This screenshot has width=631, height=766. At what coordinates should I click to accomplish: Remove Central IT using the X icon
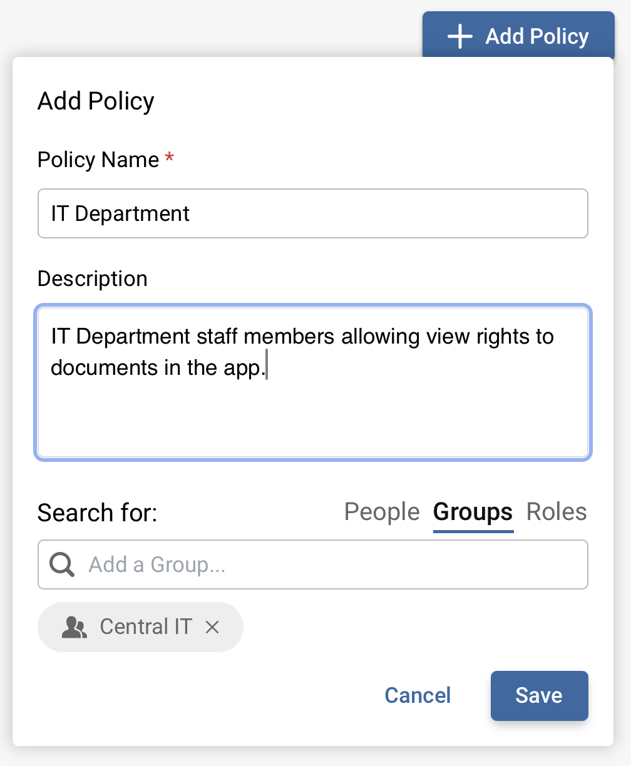(x=212, y=626)
